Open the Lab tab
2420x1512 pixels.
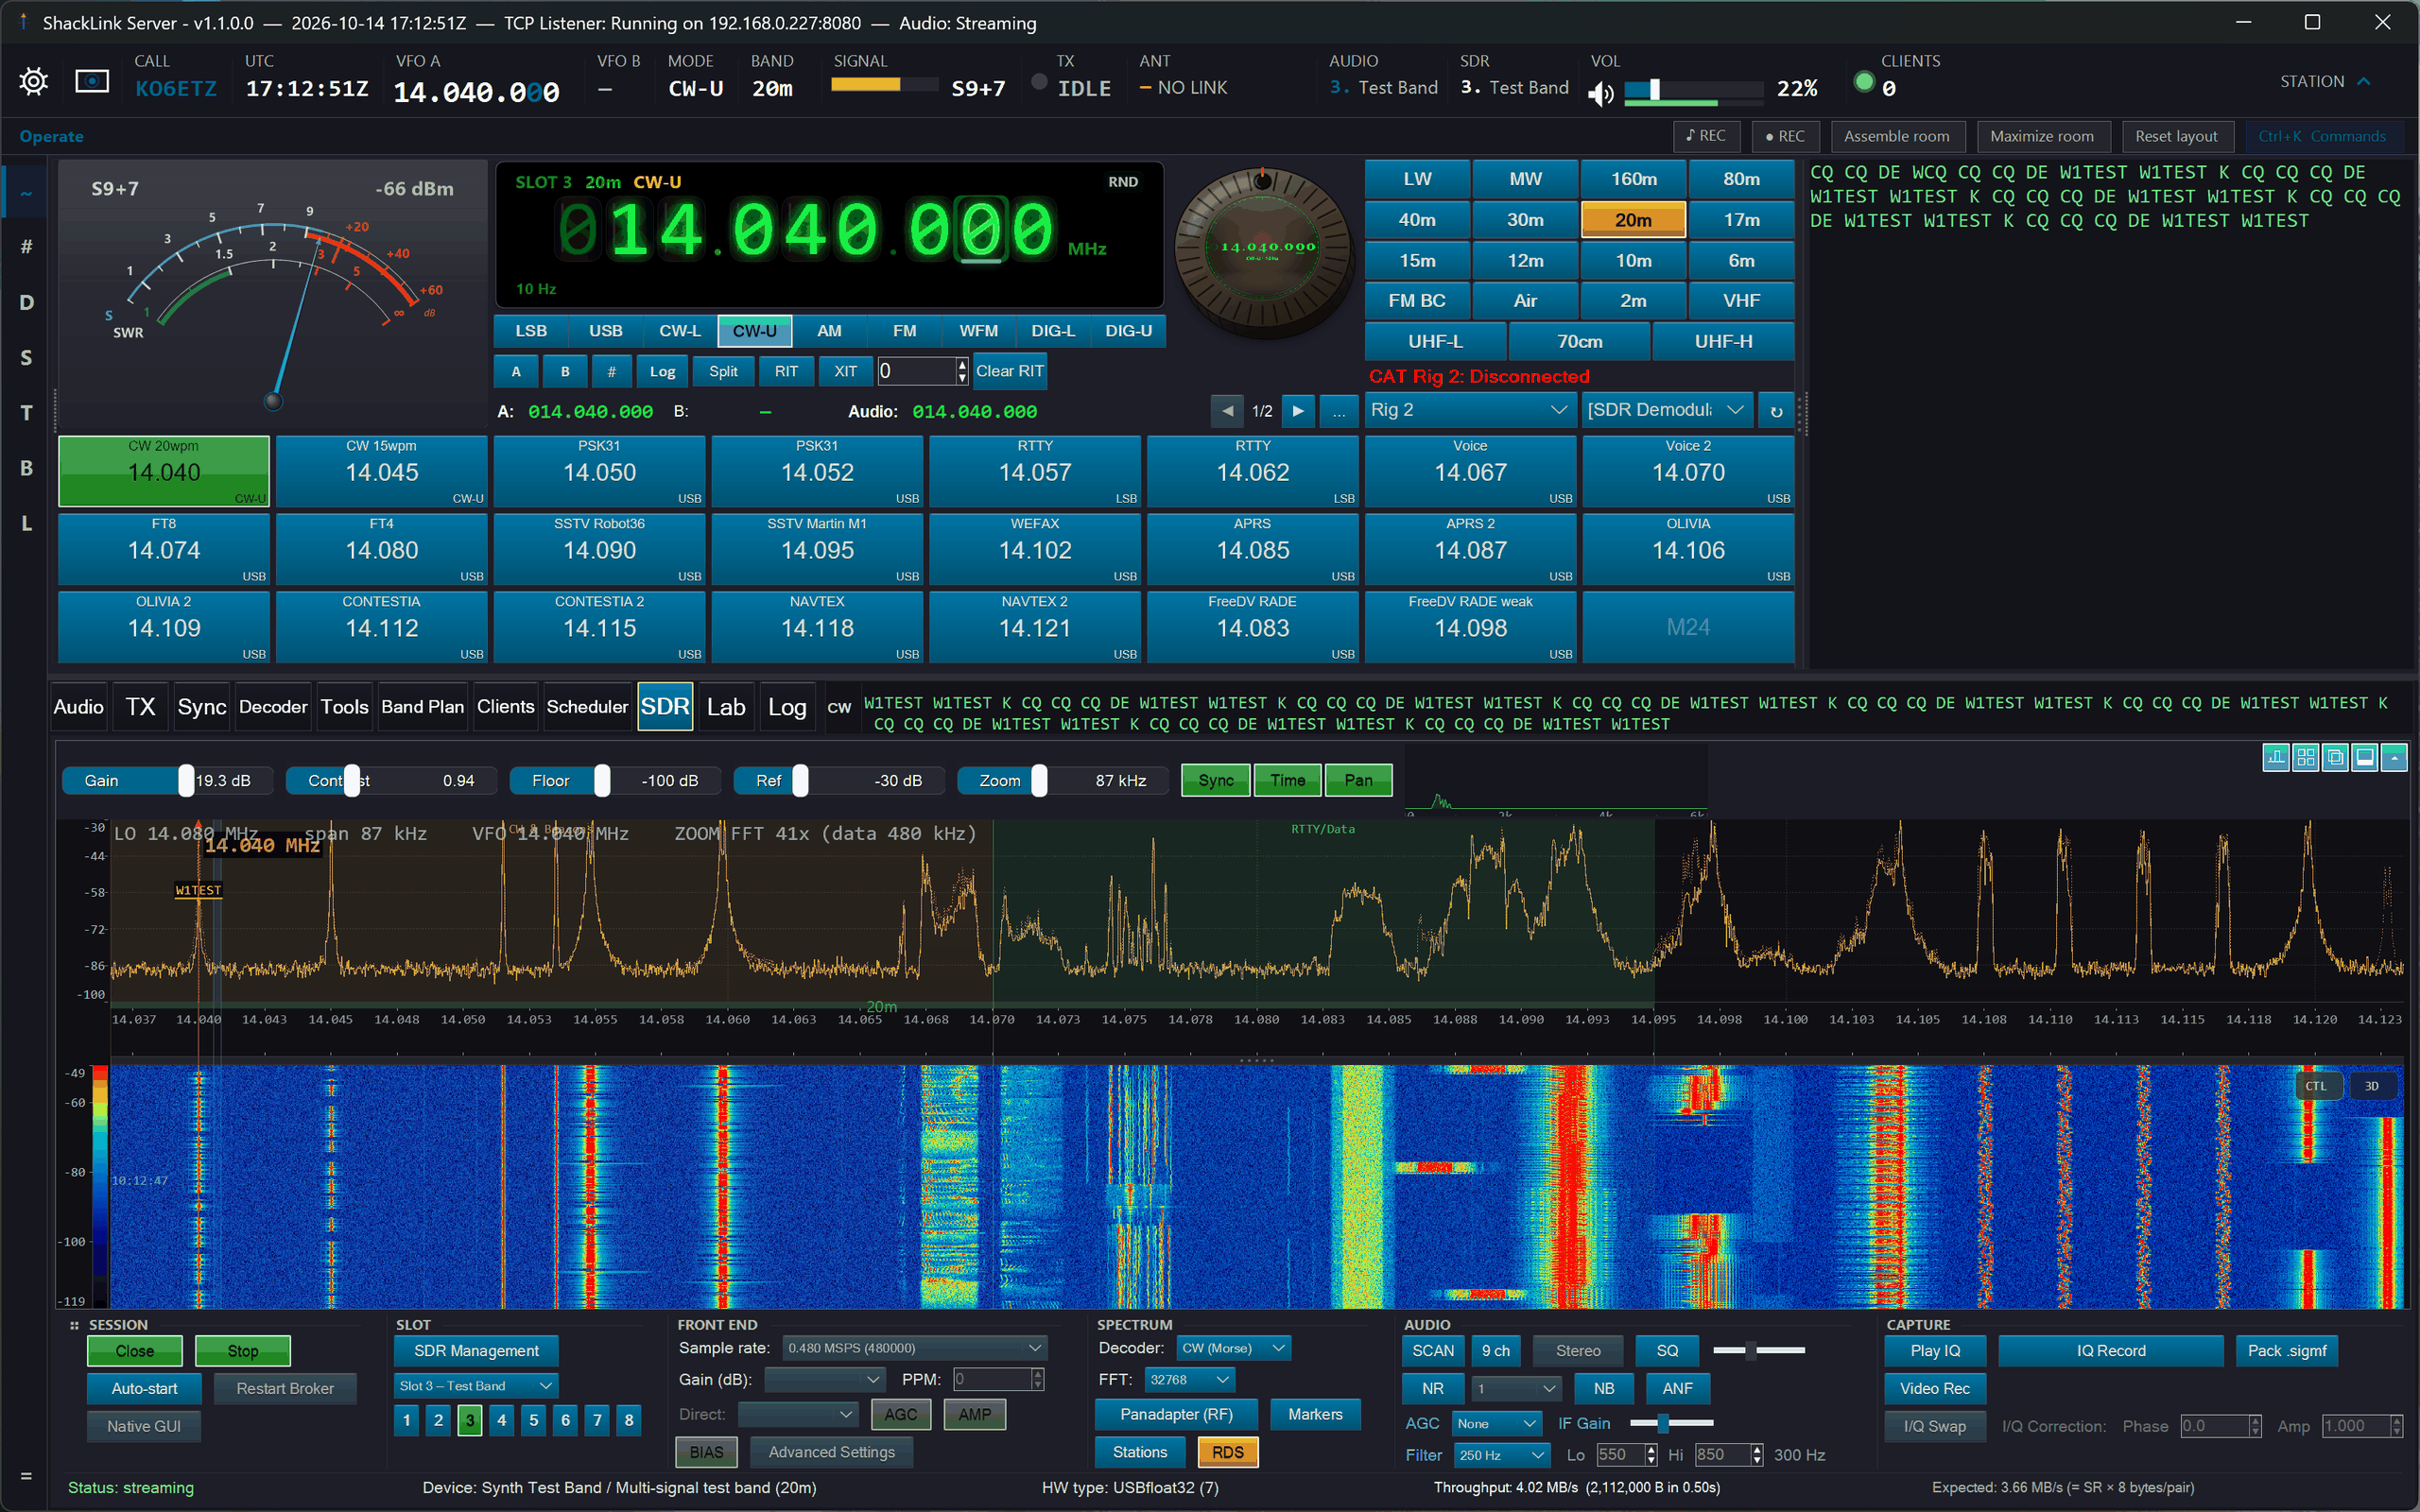coord(726,707)
